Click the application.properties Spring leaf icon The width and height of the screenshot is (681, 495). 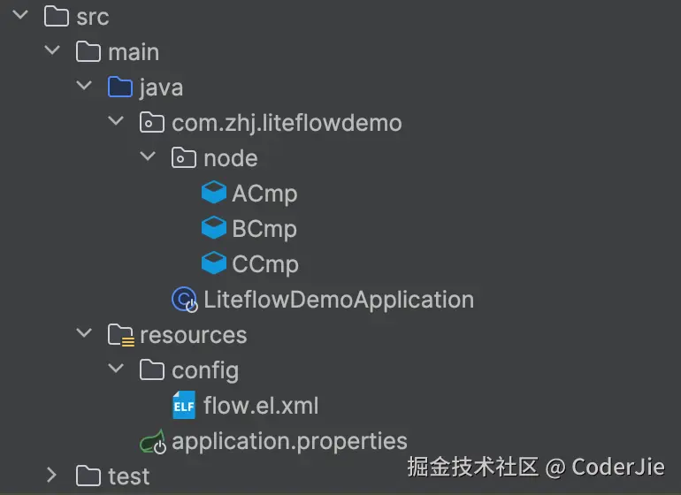tap(152, 441)
